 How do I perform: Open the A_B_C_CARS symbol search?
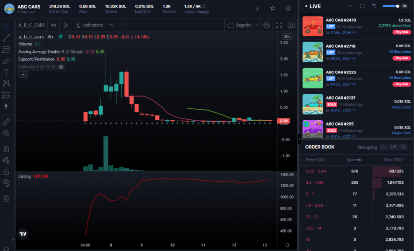pyautogui.click(x=31, y=25)
